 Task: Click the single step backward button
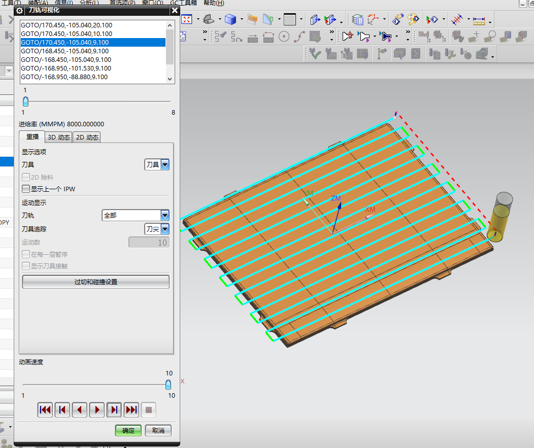(79, 410)
